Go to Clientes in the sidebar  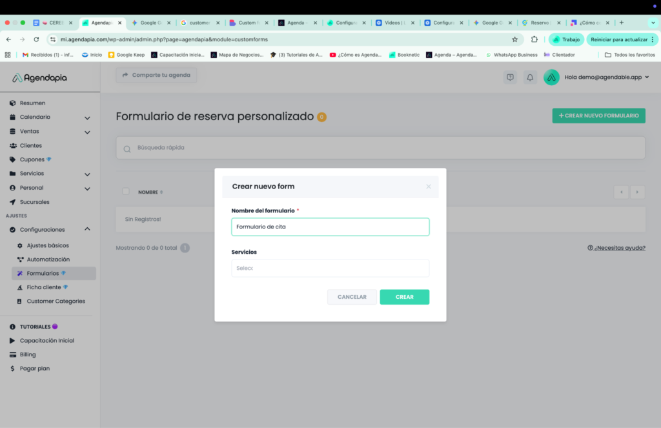click(31, 146)
